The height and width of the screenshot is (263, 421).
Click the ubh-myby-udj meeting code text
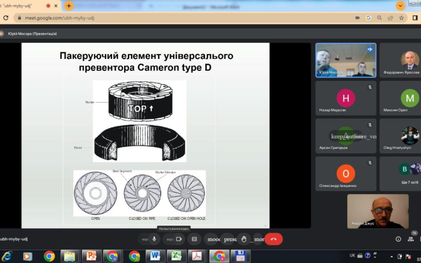[x=14, y=239]
